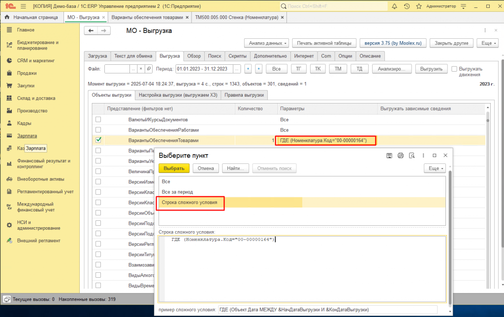Click the Внеоборотные активы icon

tap(9, 179)
